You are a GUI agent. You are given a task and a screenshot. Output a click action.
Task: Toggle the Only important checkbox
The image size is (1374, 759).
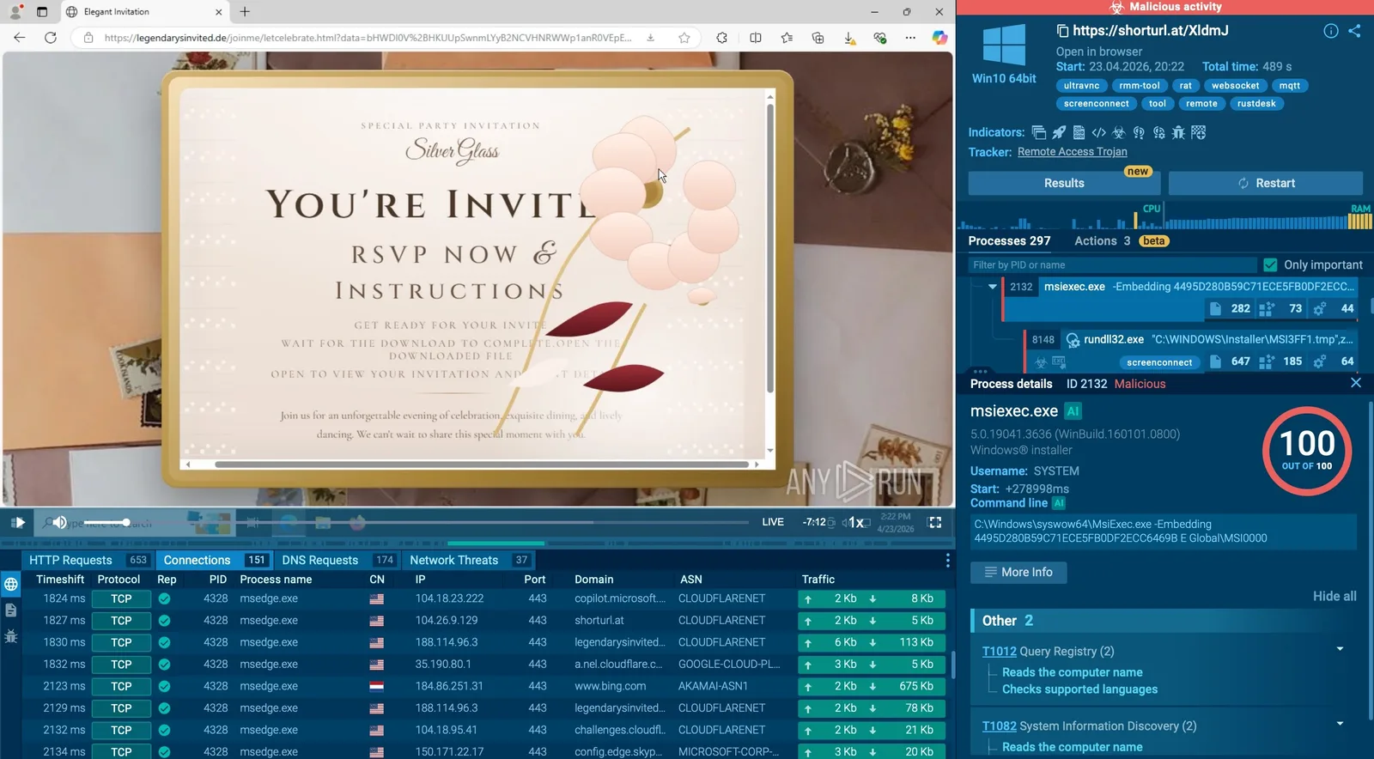pos(1270,265)
